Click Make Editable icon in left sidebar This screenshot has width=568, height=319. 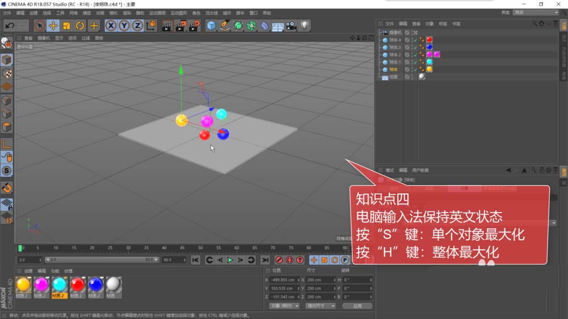point(6,44)
